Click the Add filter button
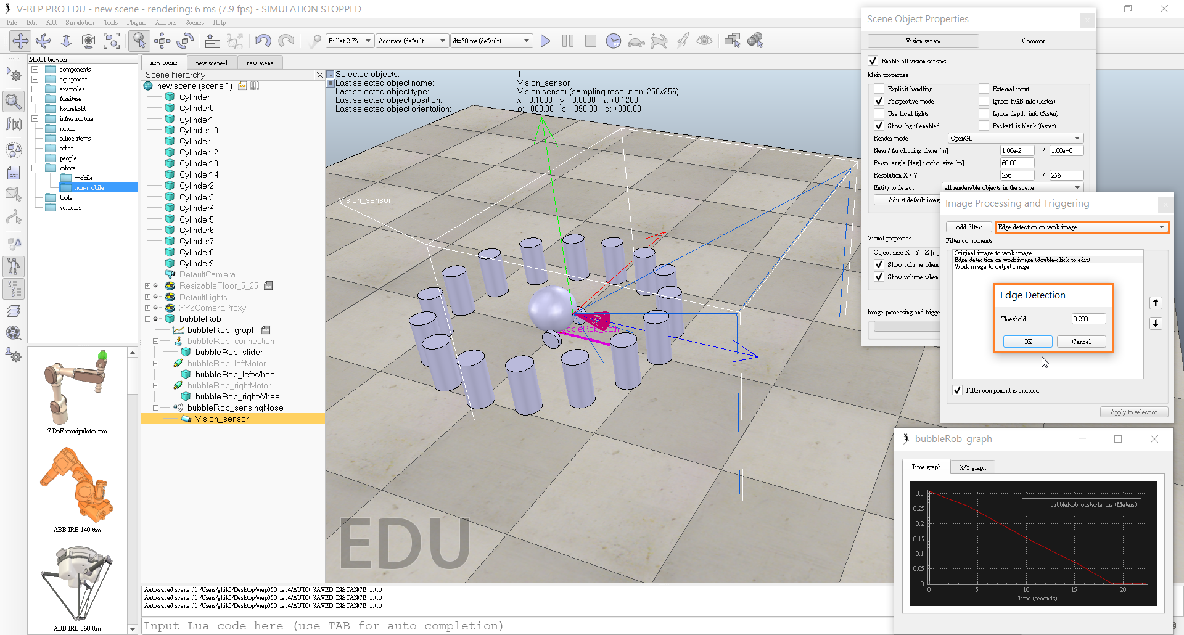 coord(968,227)
